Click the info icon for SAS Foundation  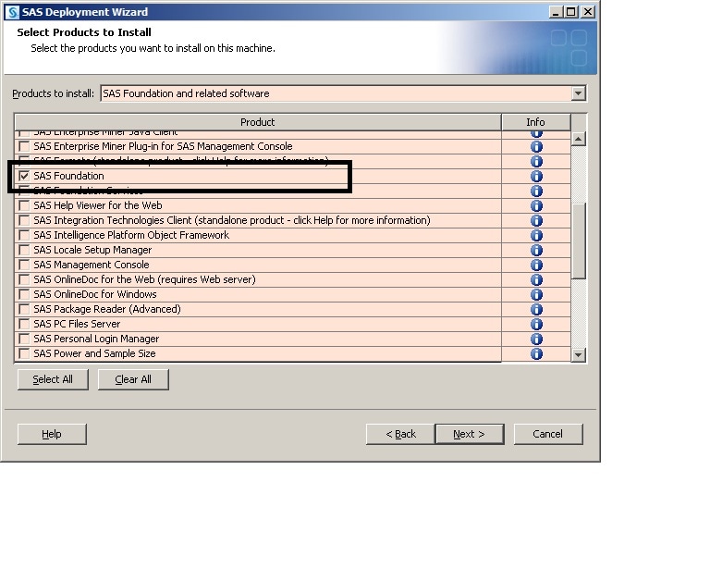coord(536,176)
